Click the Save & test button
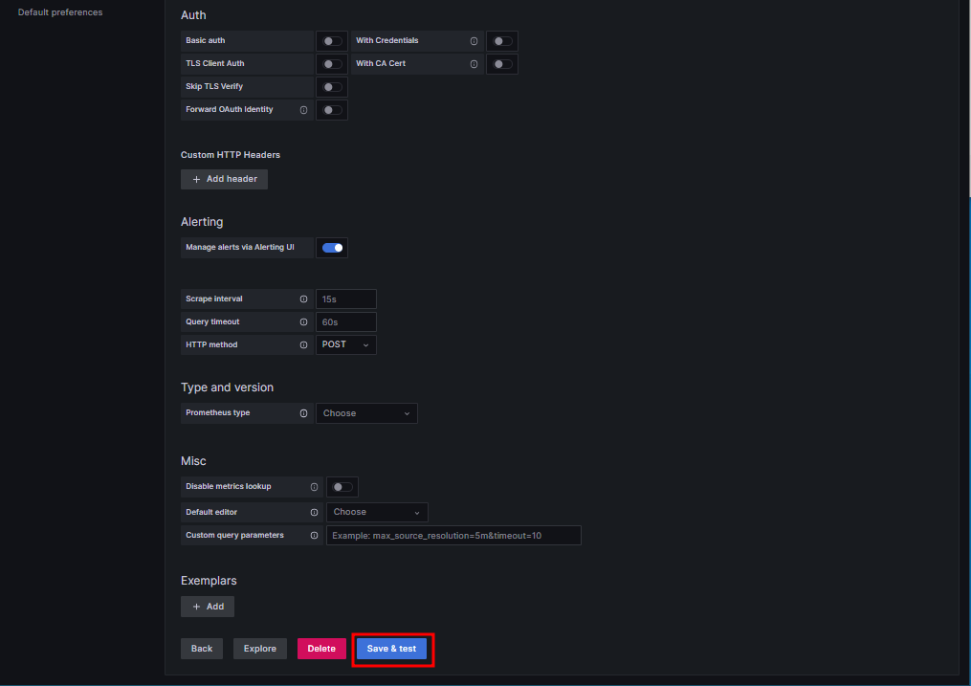Image resolution: width=971 pixels, height=686 pixels. (391, 649)
